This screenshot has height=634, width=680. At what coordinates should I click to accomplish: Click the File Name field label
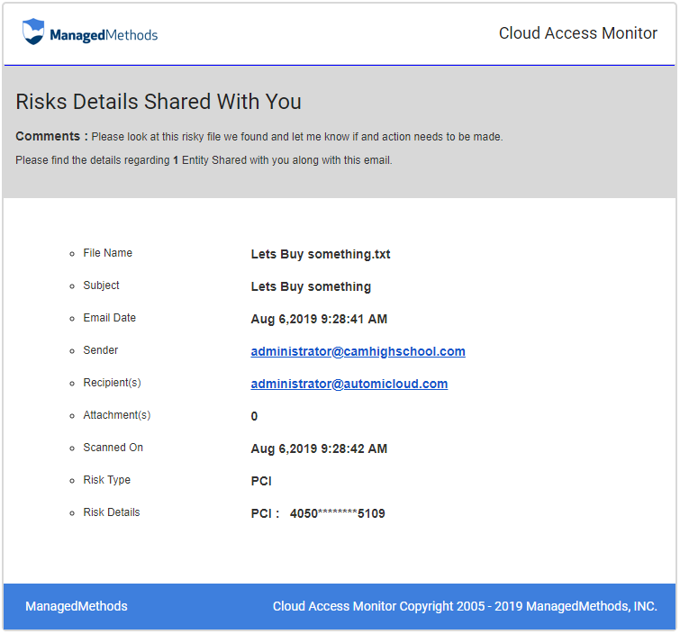[x=107, y=253]
